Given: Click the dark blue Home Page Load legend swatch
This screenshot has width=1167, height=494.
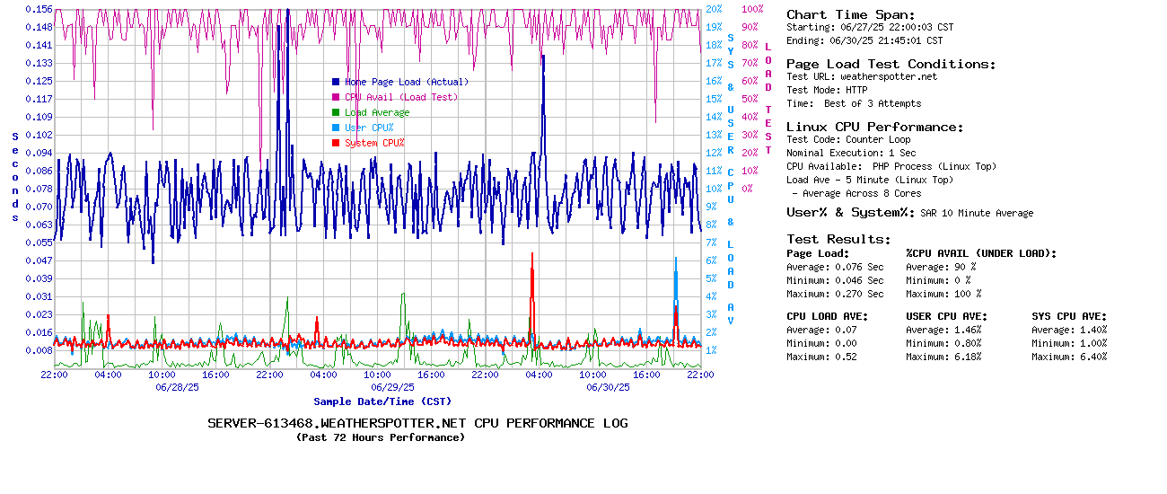Looking at the screenshot, I should coord(336,82).
